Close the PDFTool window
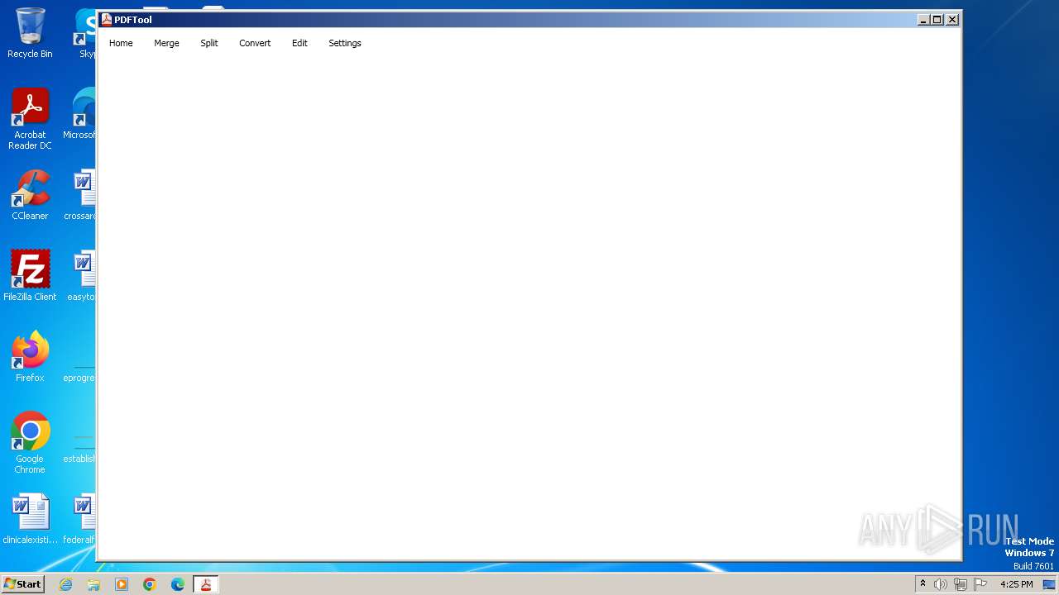Image resolution: width=1059 pixels, height=595 pixels. 952,19
